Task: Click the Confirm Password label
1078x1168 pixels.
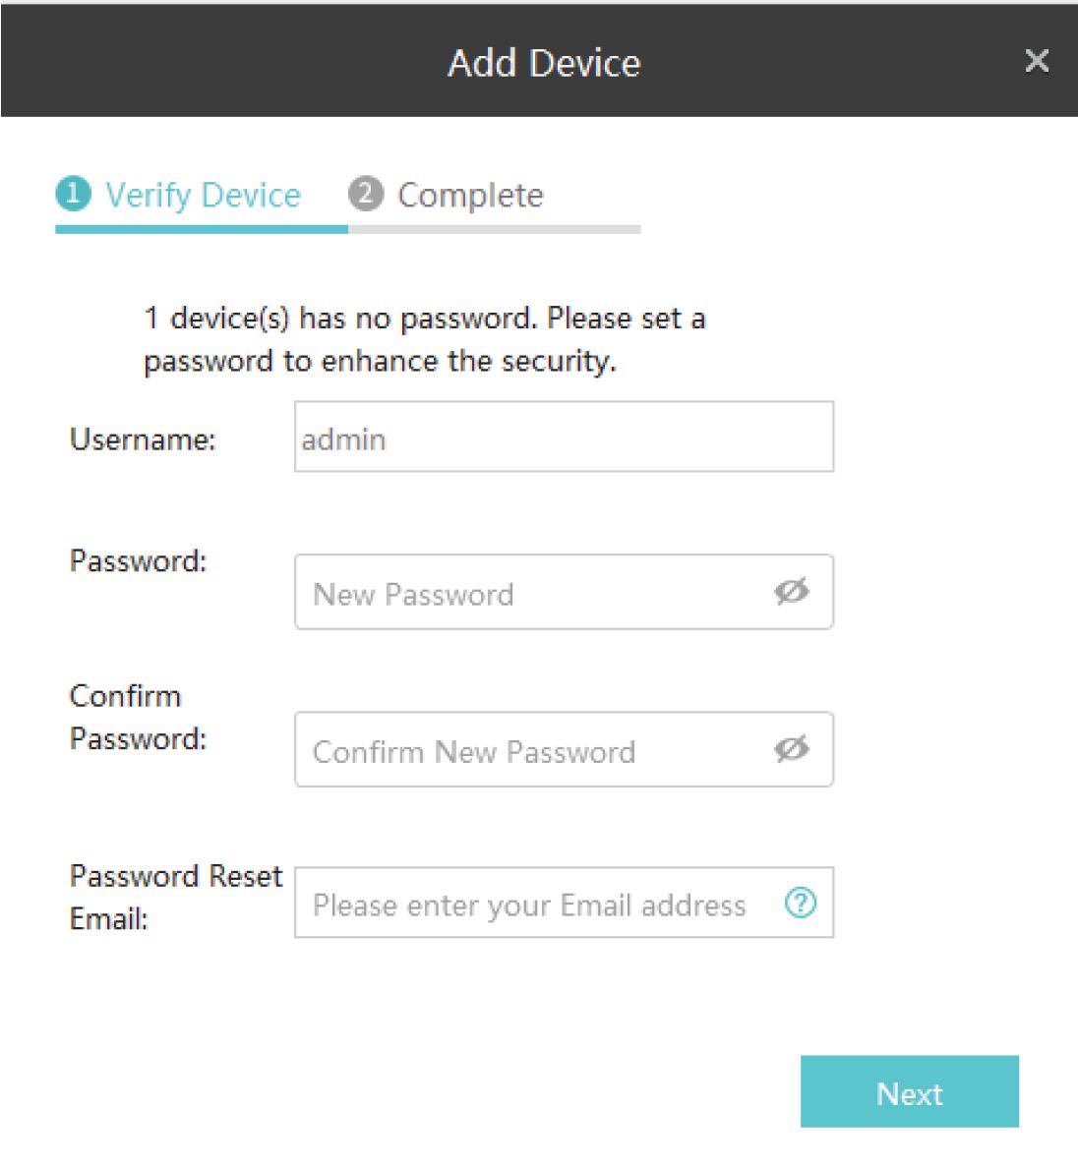Action: (x=138, y=717)
